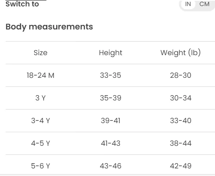The height and width of the screenshot is (176, 215).
Task: Click height value 35-39
Action: pyautogui.click(x=110, y=98)
